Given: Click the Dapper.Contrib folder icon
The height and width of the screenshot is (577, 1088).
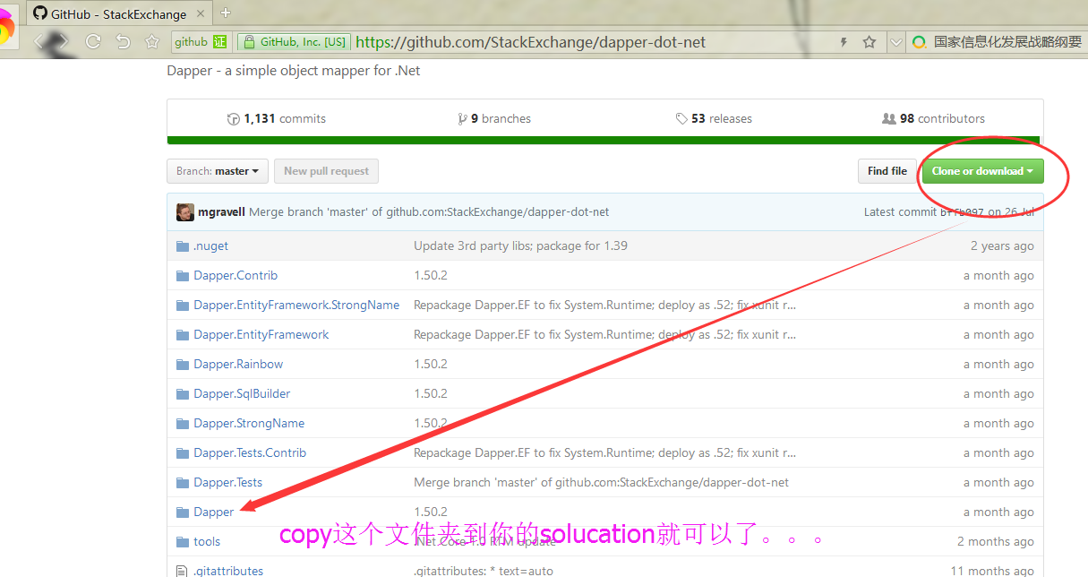Looking at the screenshot, I should point(183,275).
